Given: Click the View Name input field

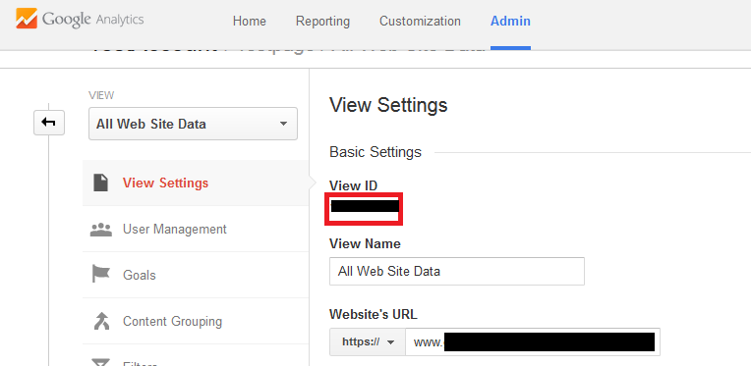Looking at the screenshot, I should click(457, 272).
